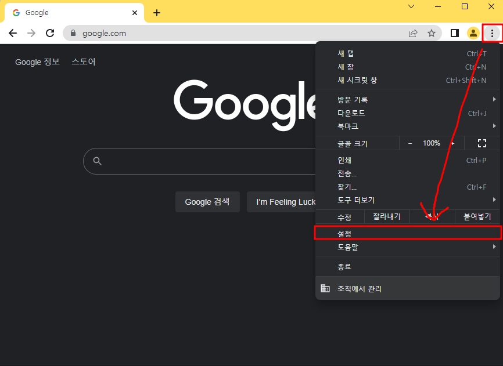Open the side panel icon
This screenshot has height=366, width=503.
tap(454, 33)
